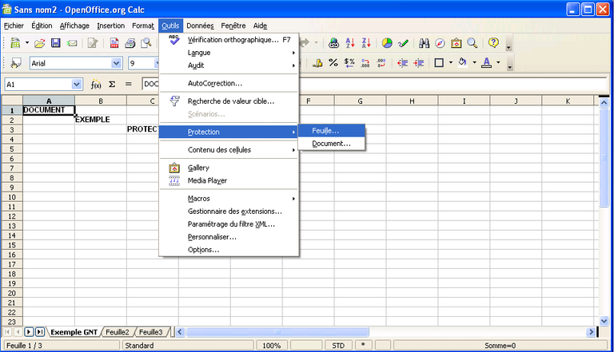Decrease indent icon
The height and width of the screenshot is (352, 614).
coord(403,63)
